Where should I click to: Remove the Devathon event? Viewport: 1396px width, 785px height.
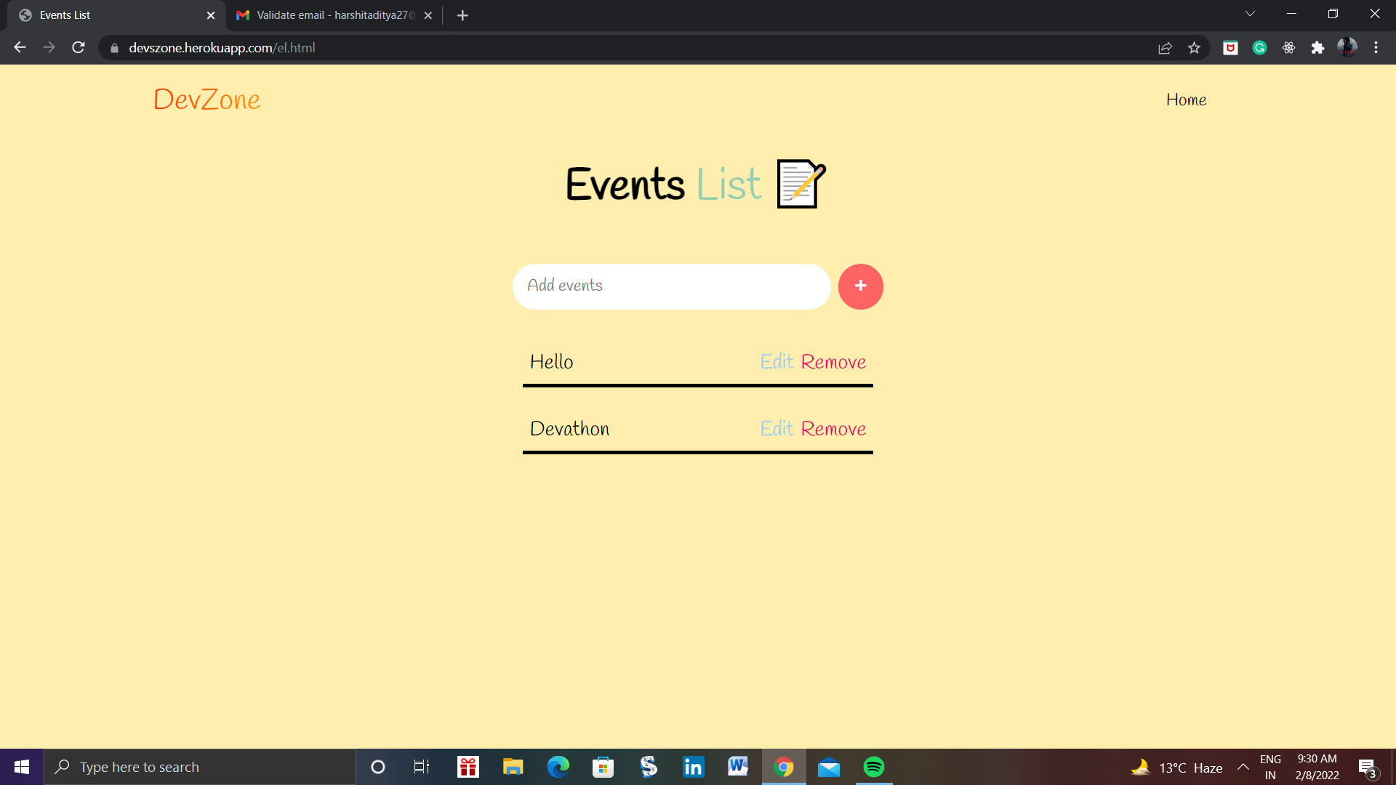[833, 429]
